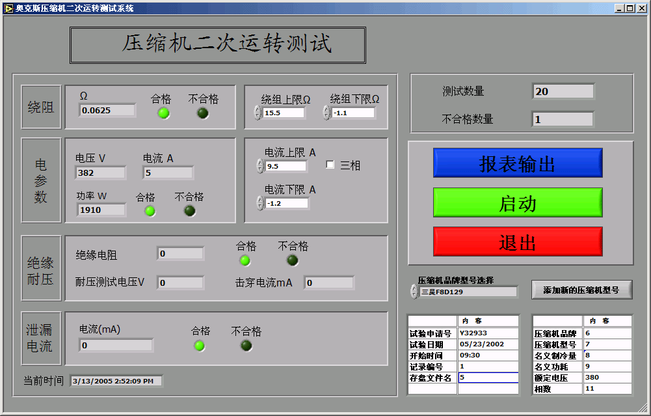Click the 测试数量 value field

(x=563, y=92)
